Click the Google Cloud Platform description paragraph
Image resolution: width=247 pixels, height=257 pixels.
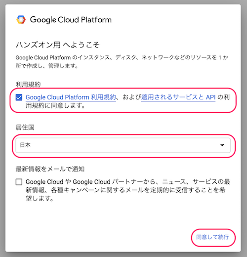pyautogui.click(x=122, y=62)
